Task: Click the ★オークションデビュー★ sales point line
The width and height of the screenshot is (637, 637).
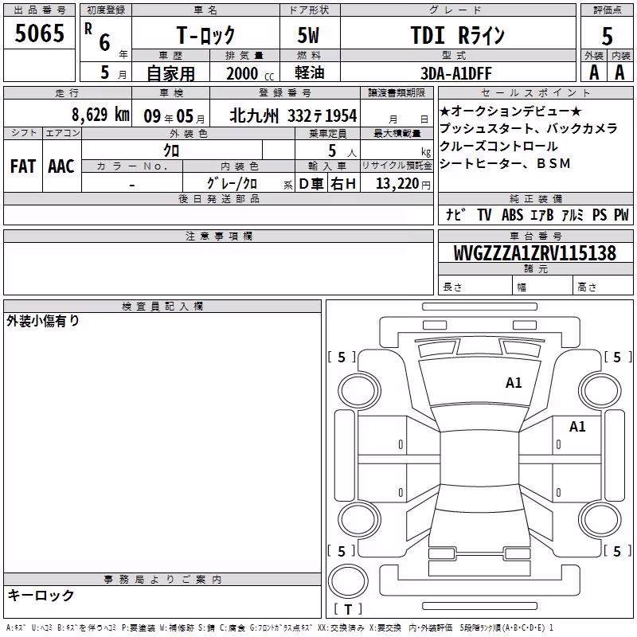Action: (x=510, y=111)
